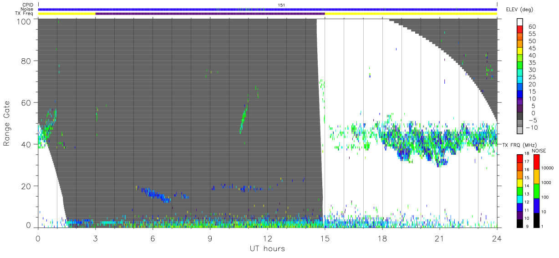Click the CPID label at top left
Viewport: 559px width, 258px height.
pos(28,5)
